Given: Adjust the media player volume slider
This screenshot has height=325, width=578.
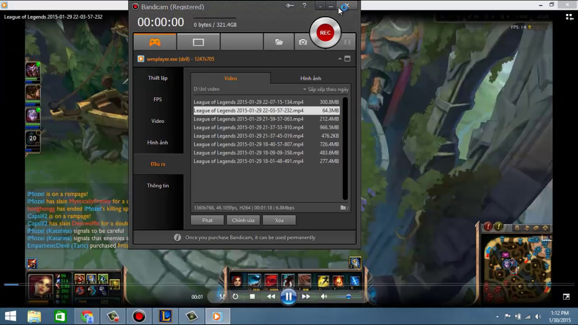Looking at the screenshot, I should click(348, 297).
